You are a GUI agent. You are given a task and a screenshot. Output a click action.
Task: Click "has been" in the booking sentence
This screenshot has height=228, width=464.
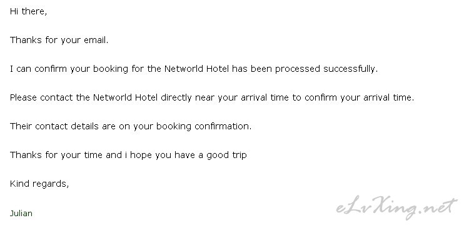pyautogui.click(x=252, y=69)
